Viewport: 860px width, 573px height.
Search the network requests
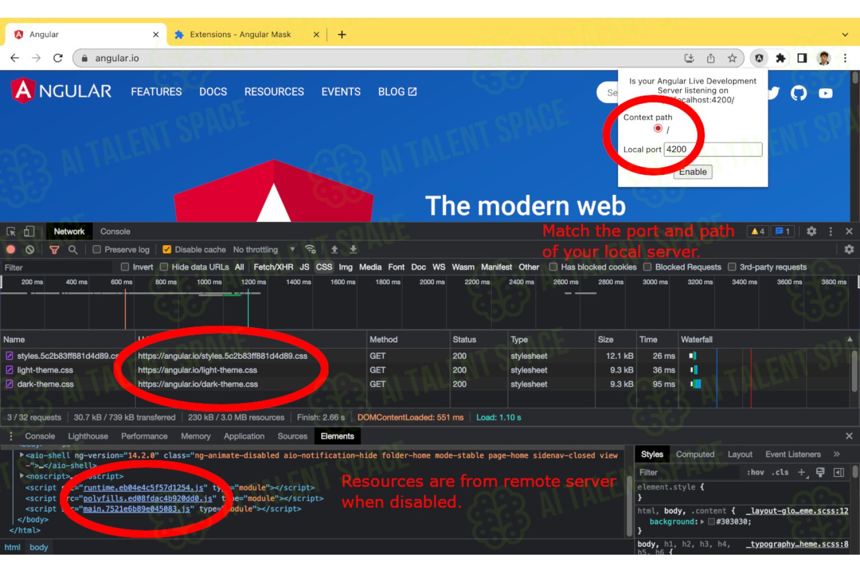pos(73,249)
